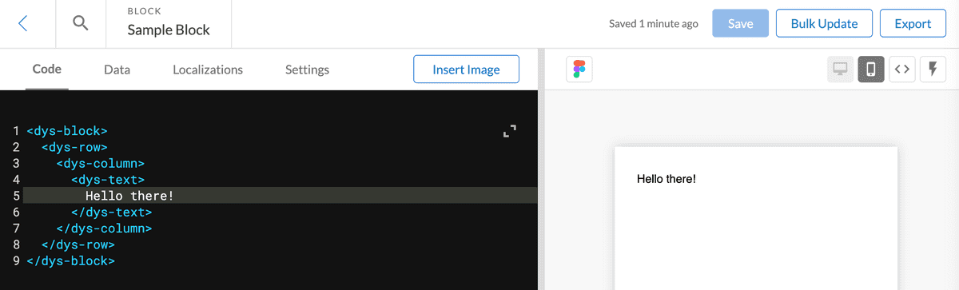Switch preview to mobile view icon
Screen dimensions: 959x290
[871, 70]
